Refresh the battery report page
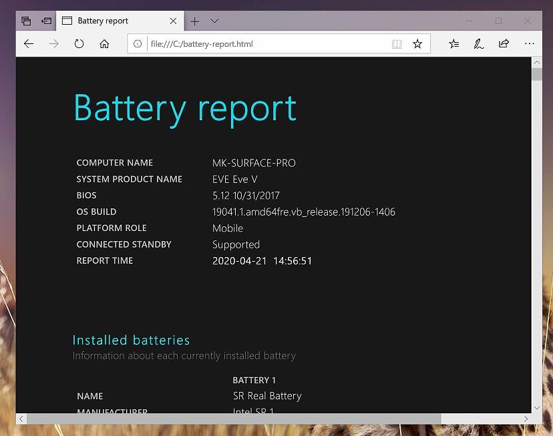This screenshot has width=553, height=436. pos(79,44)
